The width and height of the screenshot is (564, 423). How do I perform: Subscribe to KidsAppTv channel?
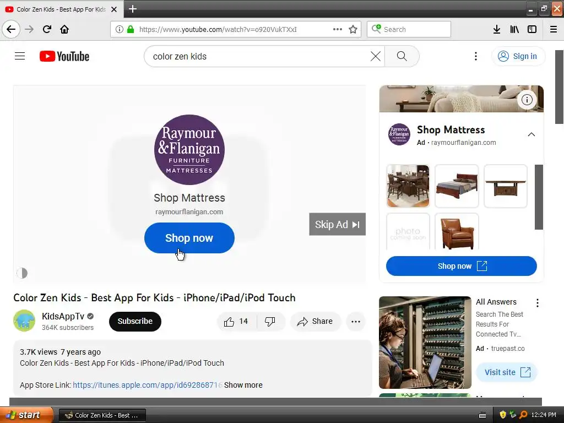[x=135, y=321]
